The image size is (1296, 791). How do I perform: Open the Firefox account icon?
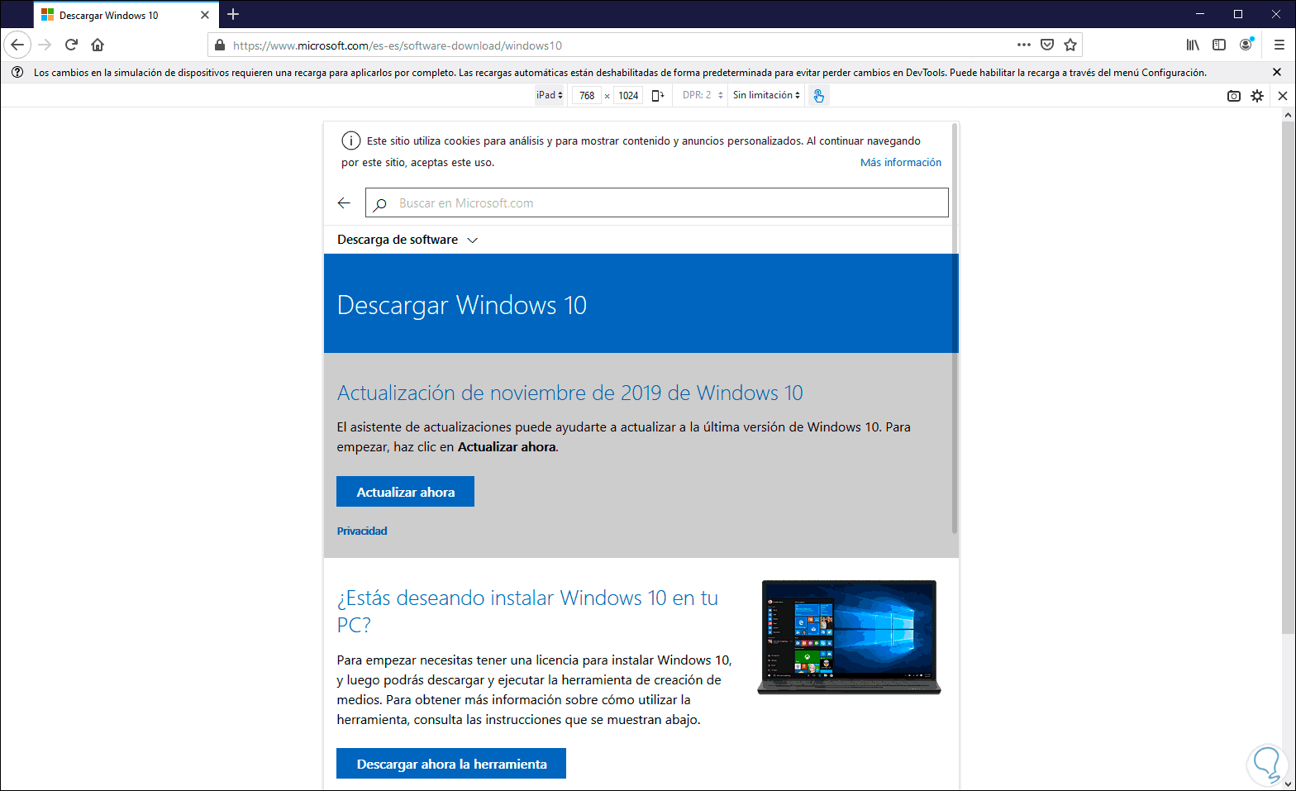pyautogui.click(x=1246, y=45)
